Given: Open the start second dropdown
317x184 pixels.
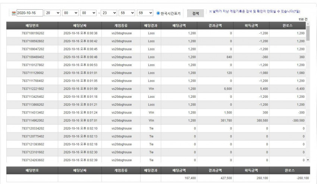Looking at the screenshot, I should pyautogui.click(x=88, y=13).
